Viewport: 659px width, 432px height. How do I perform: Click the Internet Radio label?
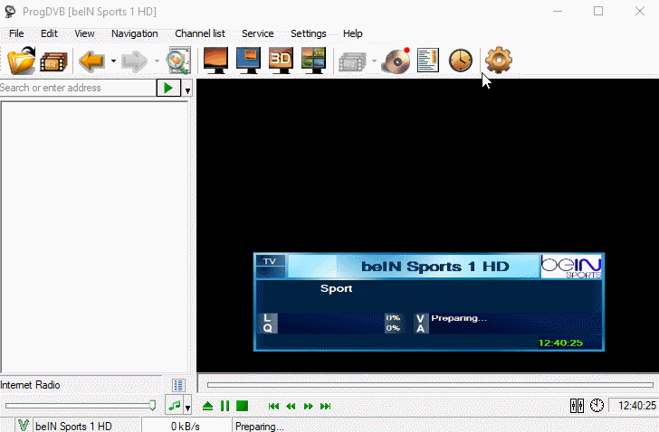30,385
